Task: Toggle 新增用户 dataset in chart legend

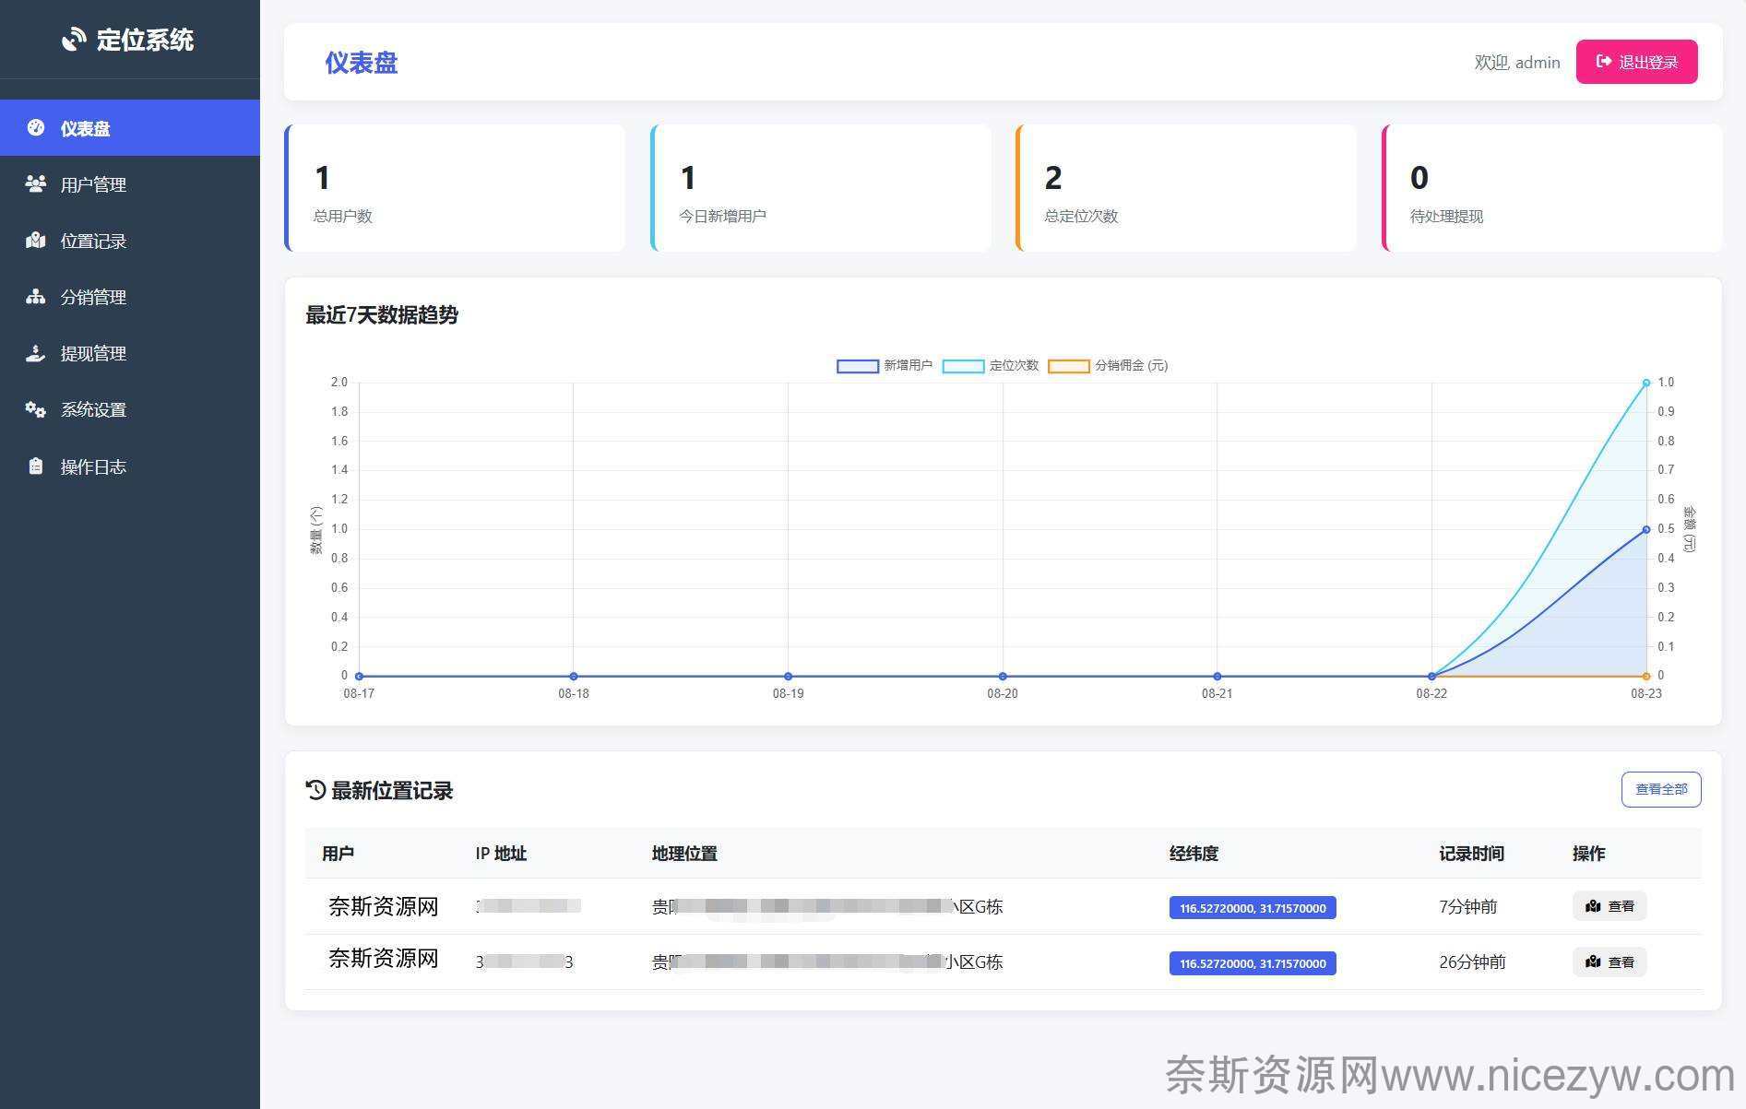Action: click(x=884, y=366)
